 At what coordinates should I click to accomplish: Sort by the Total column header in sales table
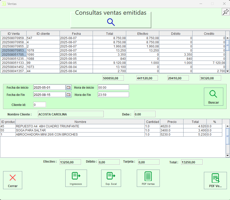[109, 34]
